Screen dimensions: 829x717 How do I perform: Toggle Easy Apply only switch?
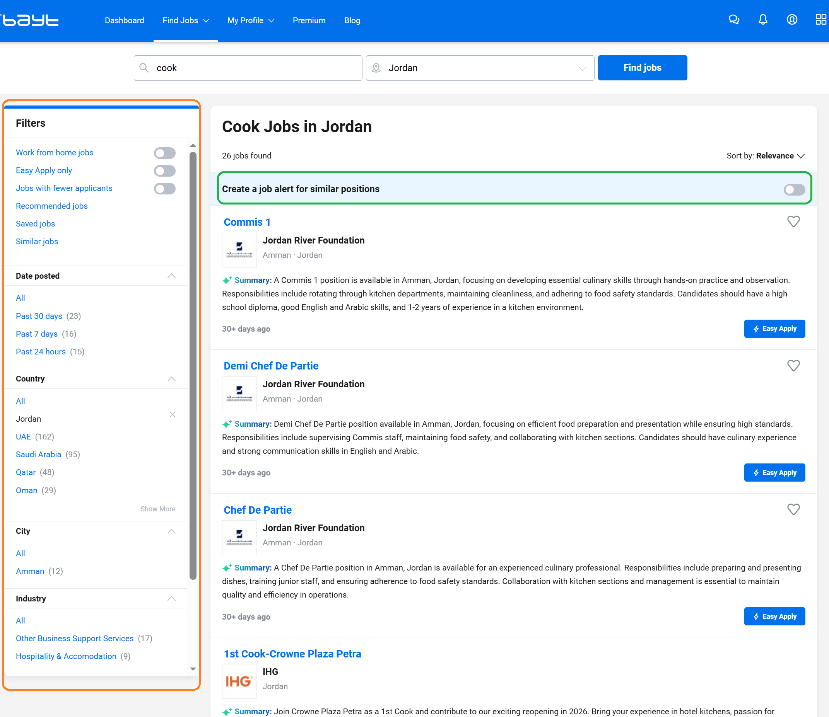164,171
